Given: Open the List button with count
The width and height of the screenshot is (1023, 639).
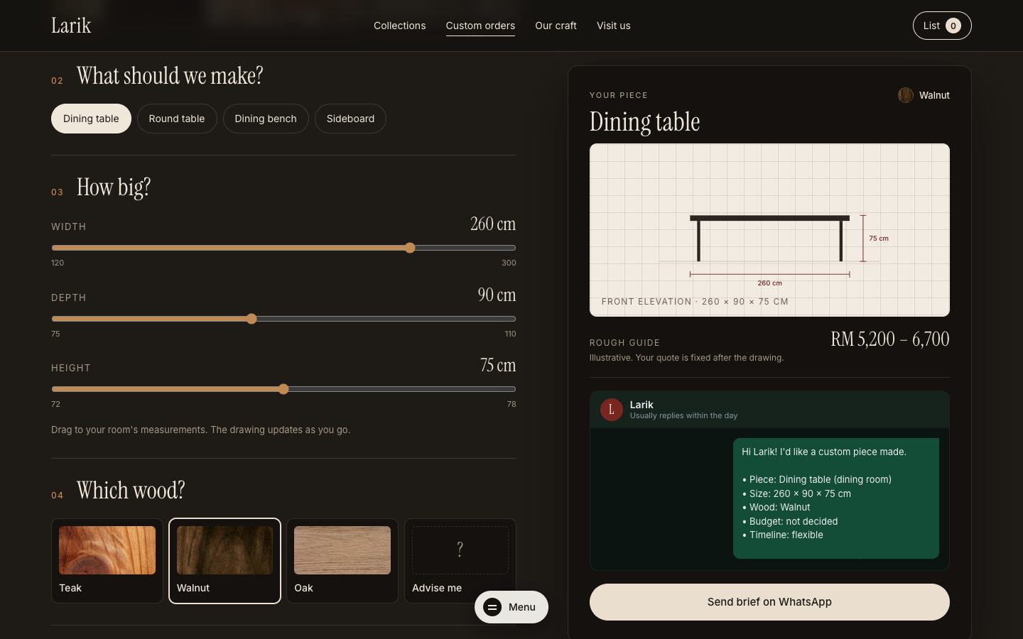Looking at the screenshot, I should (x=942, y=26).
